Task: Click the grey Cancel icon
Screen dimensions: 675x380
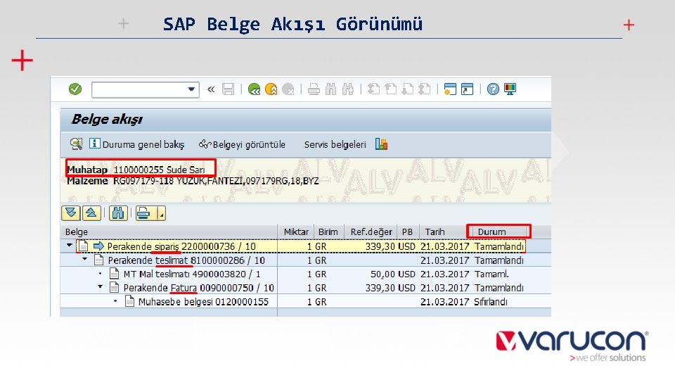Action: (x=288, y=89)
